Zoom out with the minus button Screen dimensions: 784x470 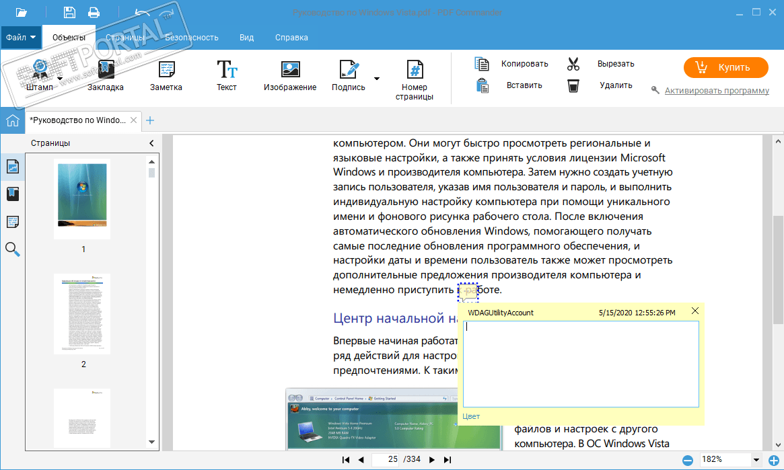click(x=688, y=460)
